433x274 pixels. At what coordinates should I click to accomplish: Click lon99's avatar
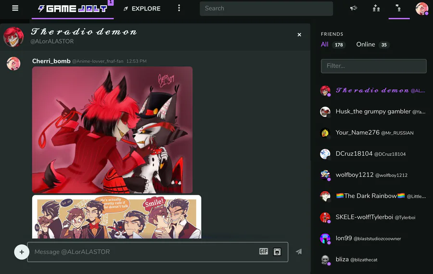(325, 239)
